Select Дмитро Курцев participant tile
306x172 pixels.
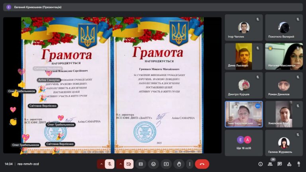244,85
